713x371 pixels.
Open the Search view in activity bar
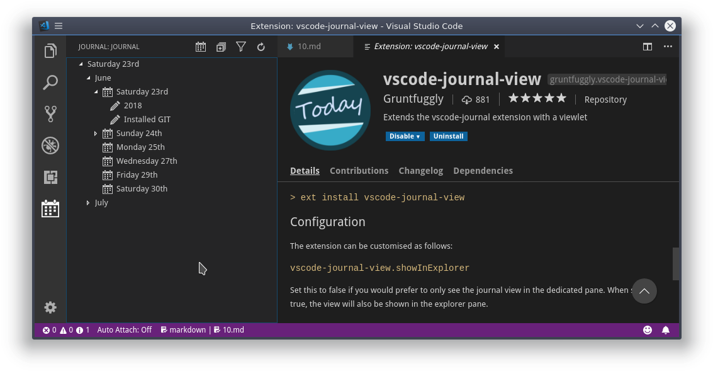[x=50, y=83]
